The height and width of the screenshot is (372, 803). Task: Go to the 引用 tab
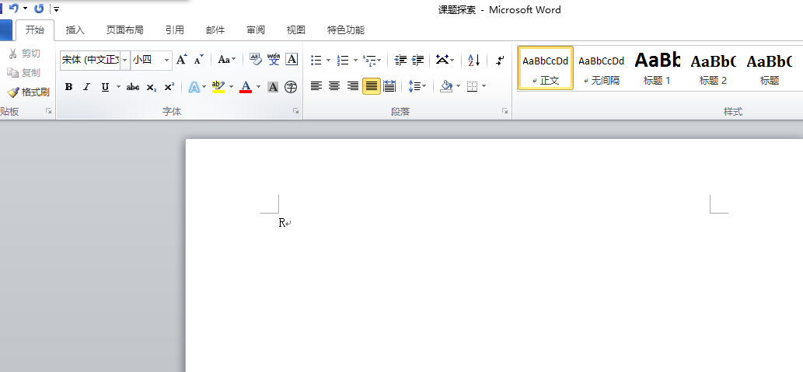click(x=175, y=30)
